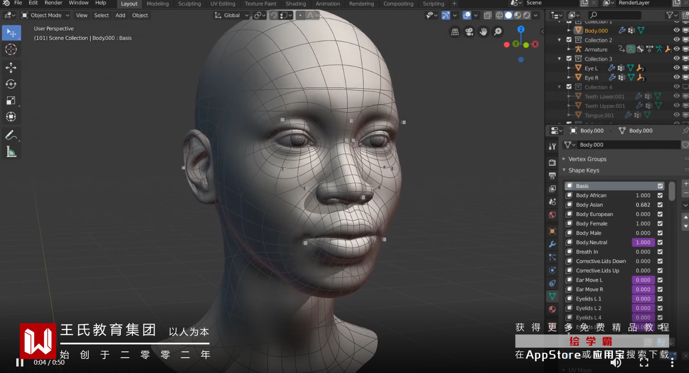Click the magnifier zoom-view icon

click(x=498, y=32)
